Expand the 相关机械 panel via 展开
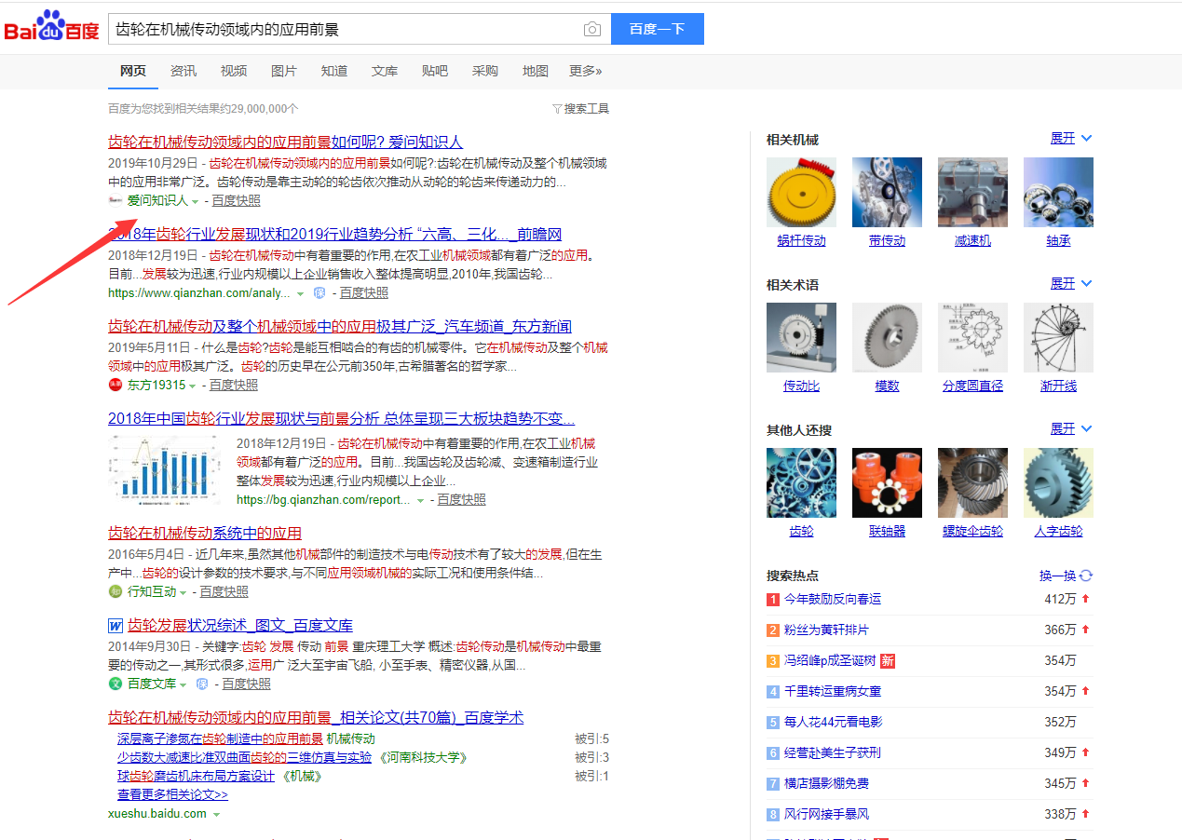This screenshot has width=1182, height=840. (1065, 138)
